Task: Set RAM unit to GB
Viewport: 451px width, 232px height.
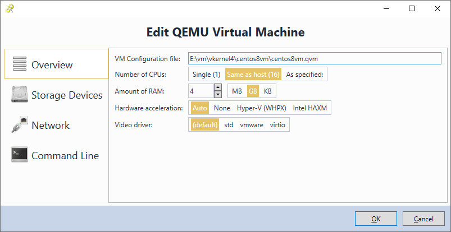Action: pos(253,91)
